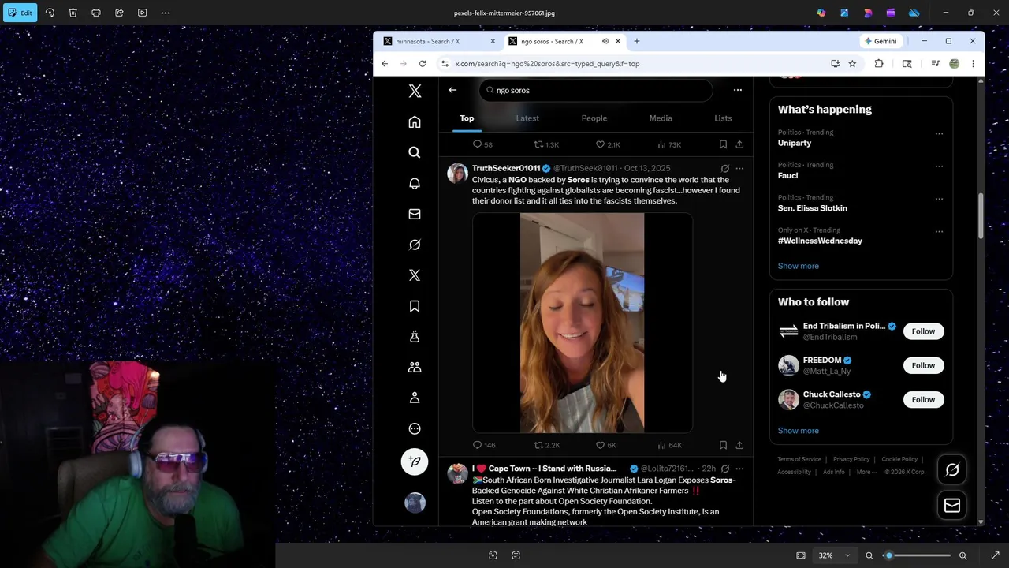Mute the ngo soros tab audio
The image size is (1009, 568).
click(605, 41)
